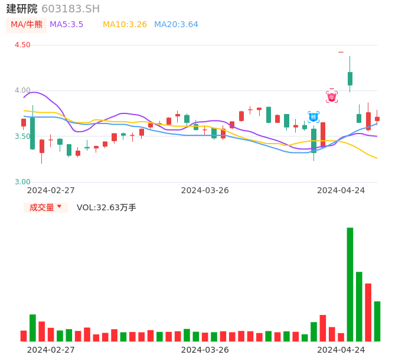Click the tallest green volume bar

(x=350, y=284)
